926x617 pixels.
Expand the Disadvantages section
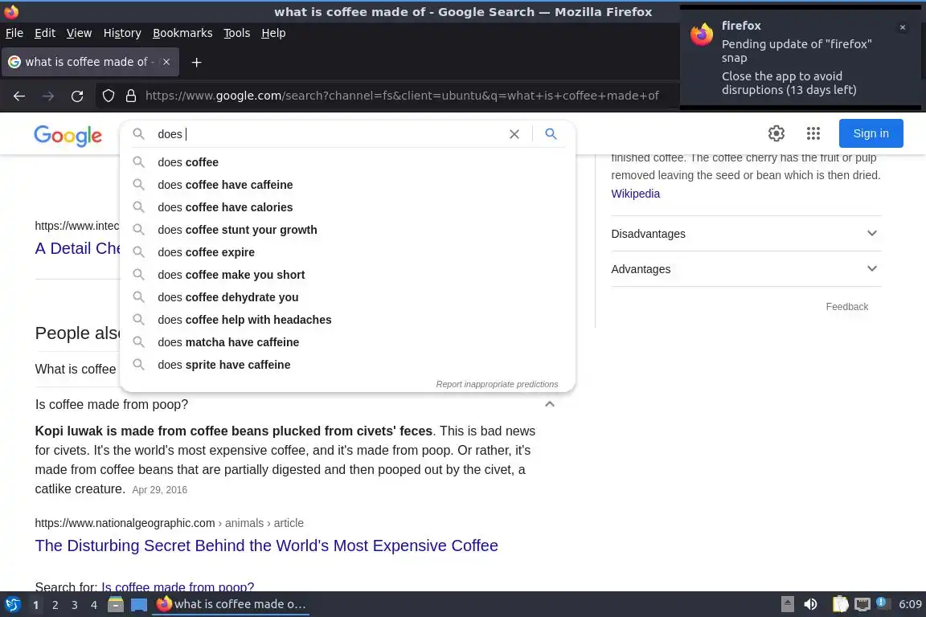point(746,234)
